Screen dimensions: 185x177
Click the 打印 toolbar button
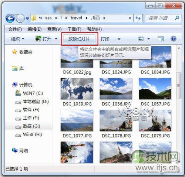coord(105,39)
